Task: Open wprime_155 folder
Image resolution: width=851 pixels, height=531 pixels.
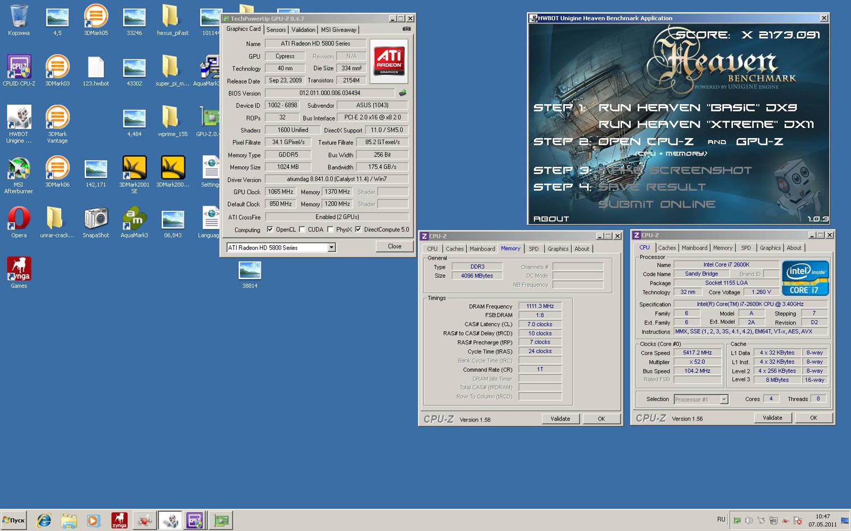Action: point(172,121)
